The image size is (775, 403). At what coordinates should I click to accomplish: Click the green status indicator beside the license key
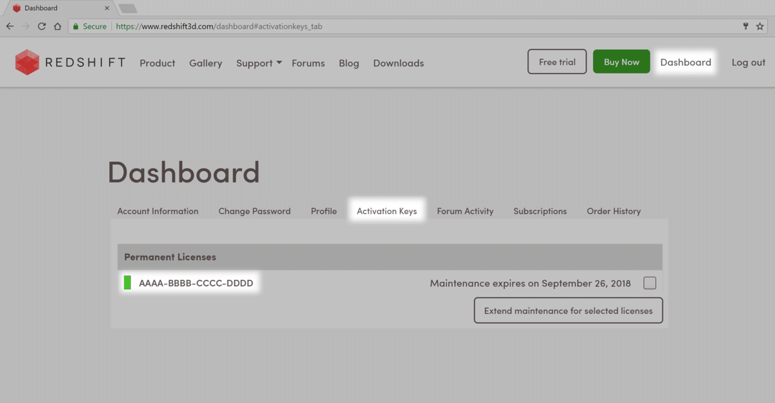pyautogui.click(x=127, y=282)
